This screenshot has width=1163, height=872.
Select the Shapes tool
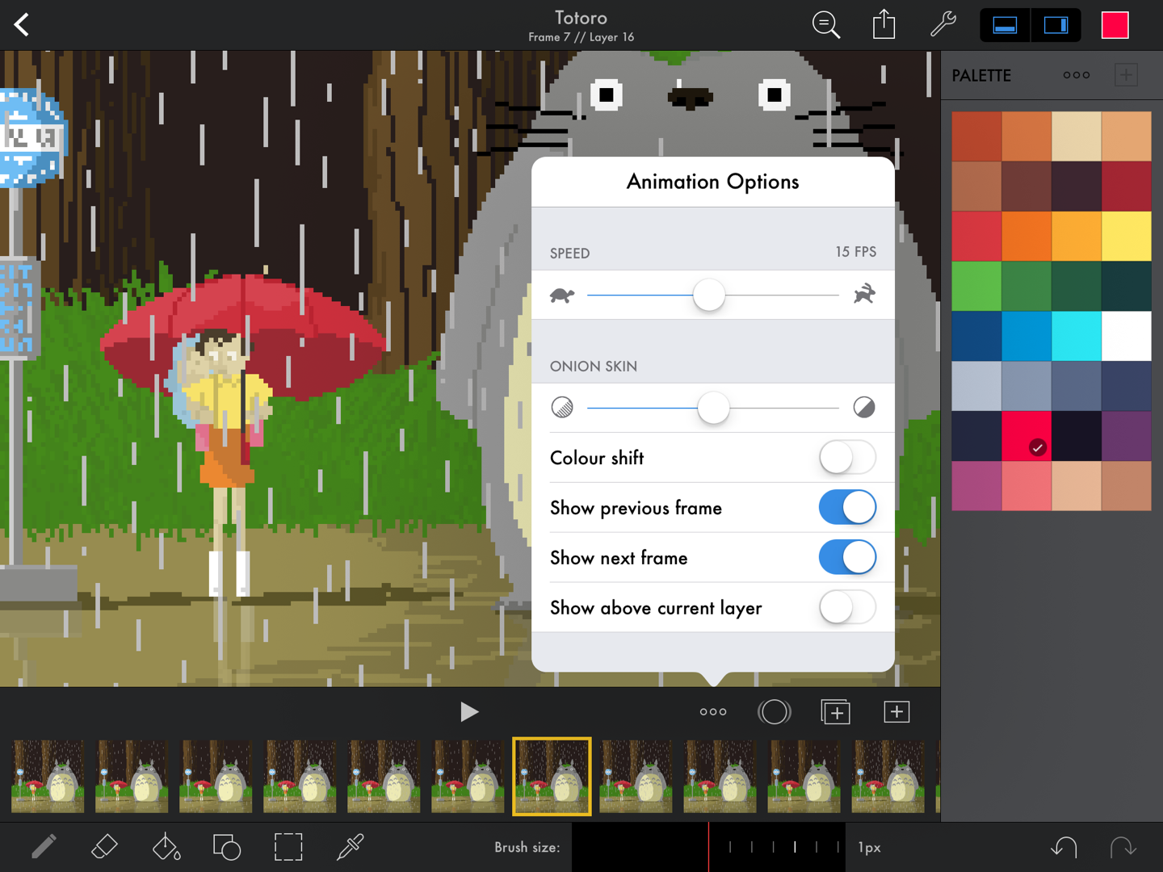[x=227, y=847]
